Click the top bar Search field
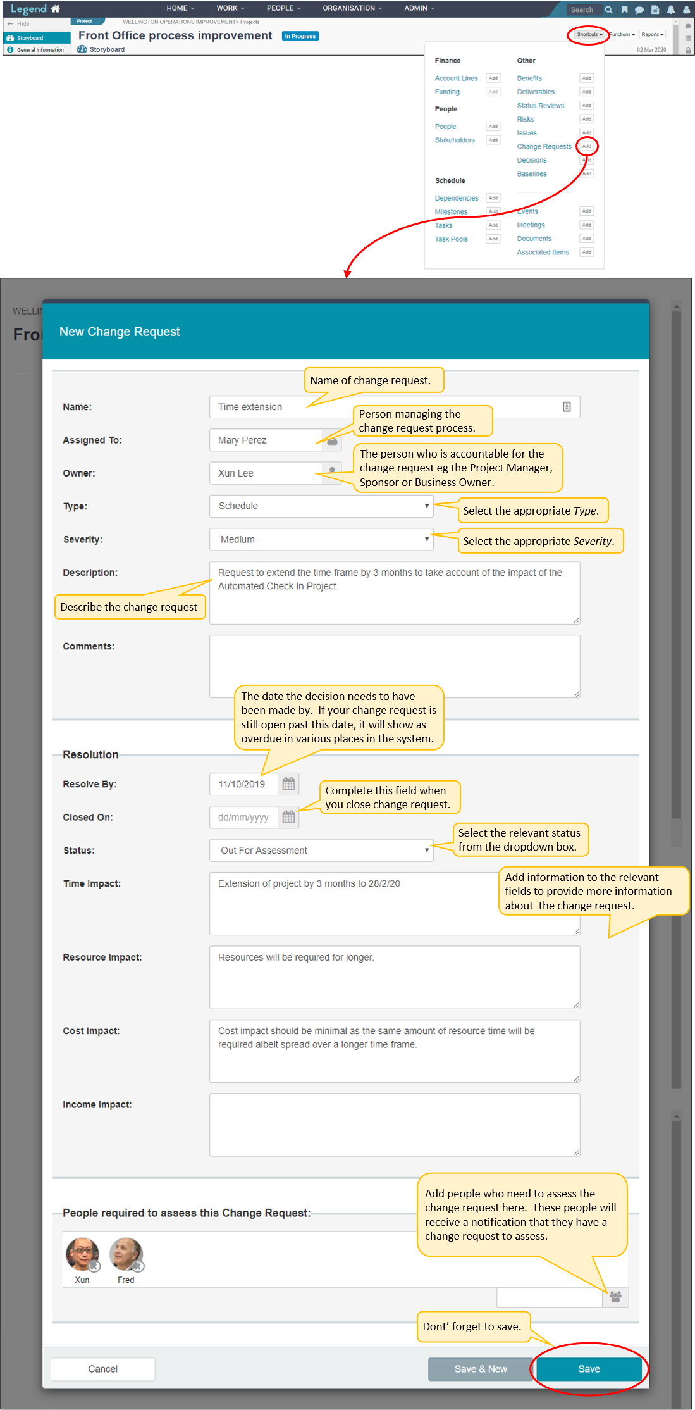This screenshot has width=695, height=1410. 583,9
